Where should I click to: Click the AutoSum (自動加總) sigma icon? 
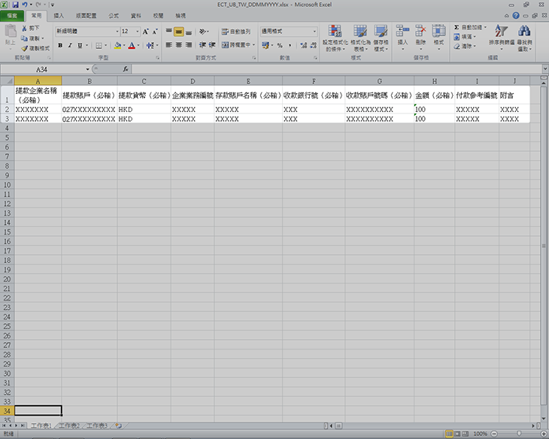pyautogui.click(x=456, y=27)
